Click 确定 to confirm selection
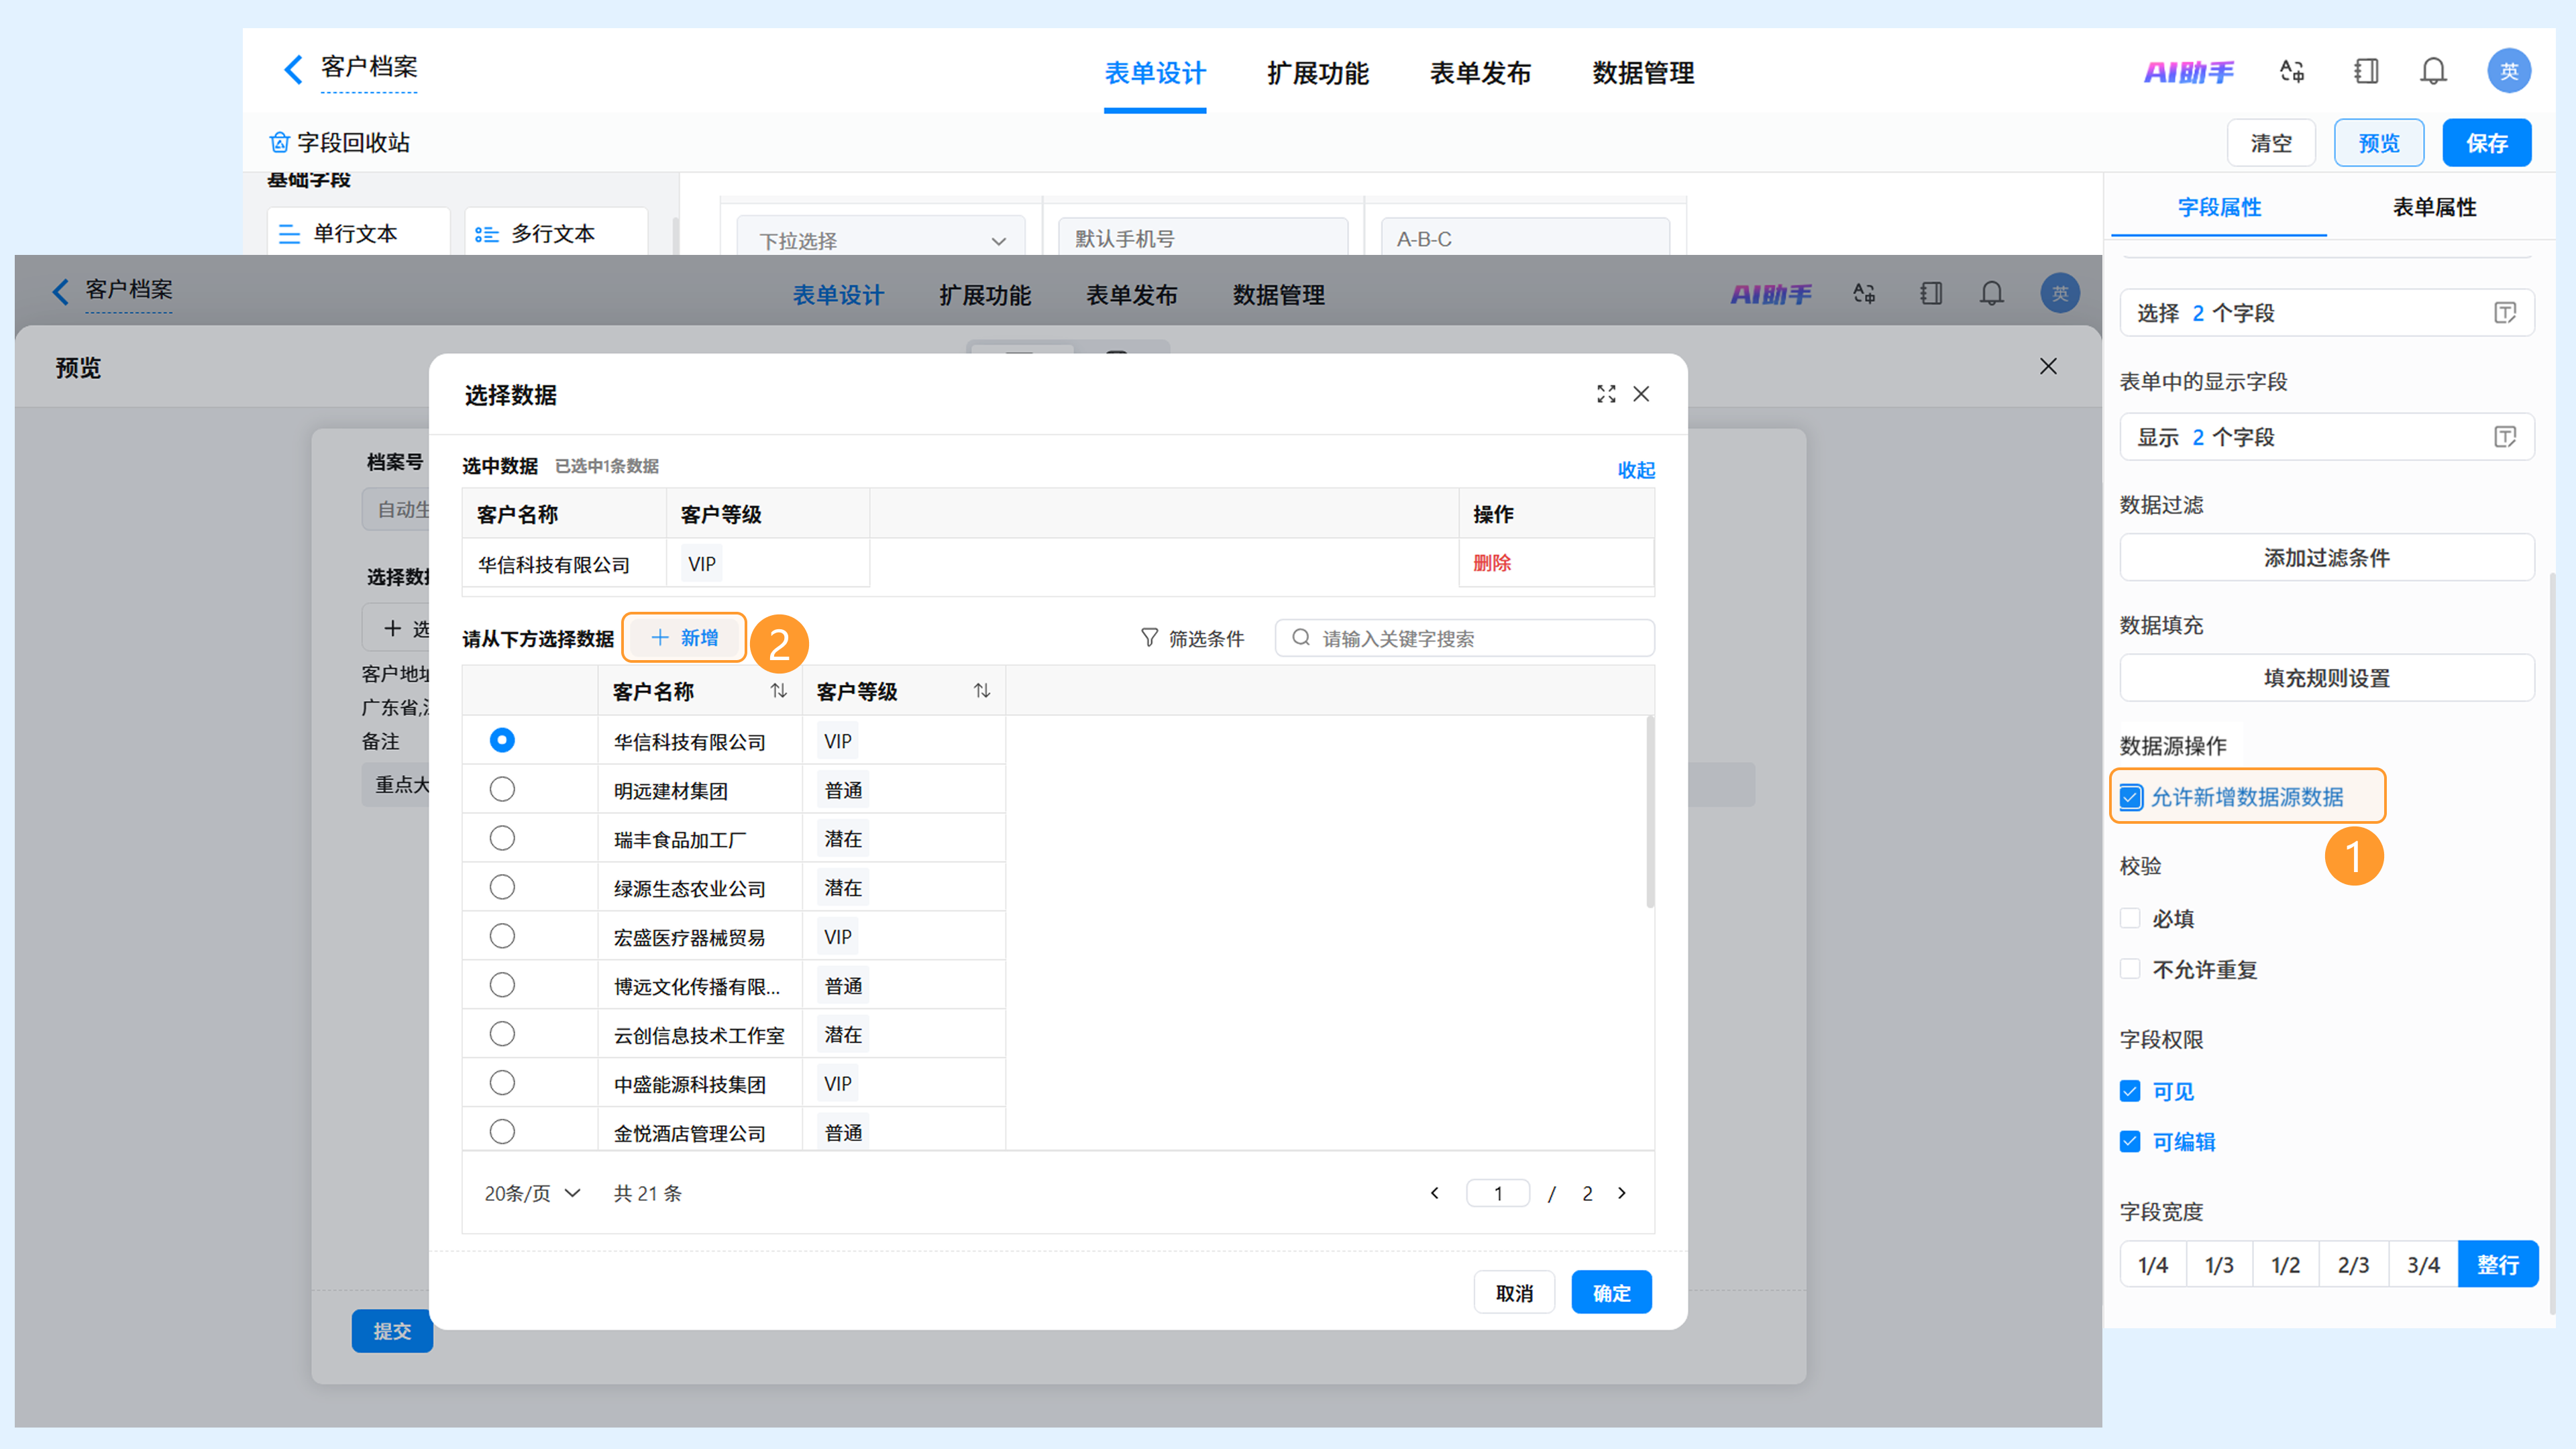This screenshot has width=2576, height=1449. point(1611,1293)
